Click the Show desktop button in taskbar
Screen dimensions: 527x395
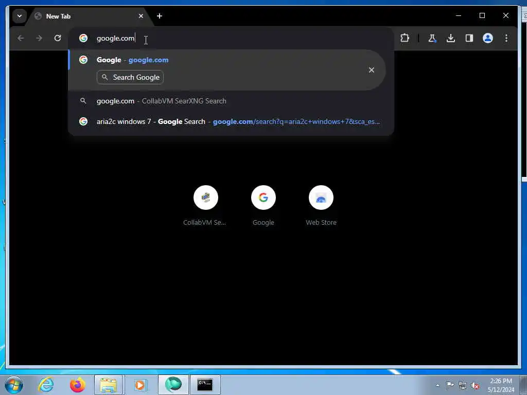(x=523, y=385)
